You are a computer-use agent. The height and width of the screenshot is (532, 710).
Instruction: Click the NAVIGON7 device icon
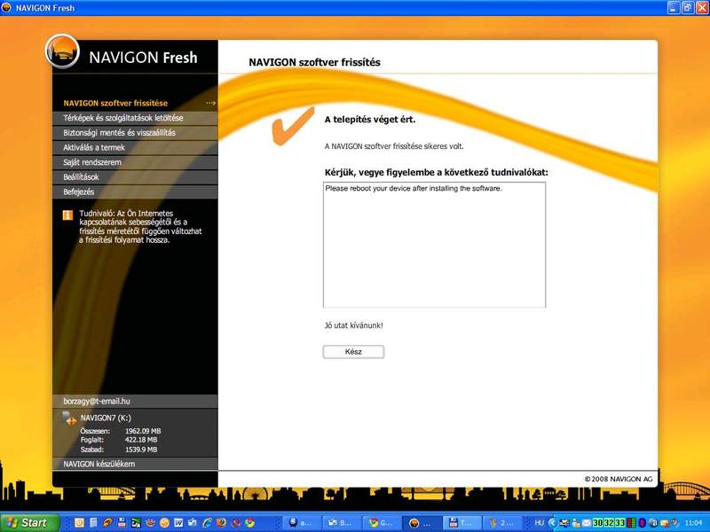tap(69, 418)
